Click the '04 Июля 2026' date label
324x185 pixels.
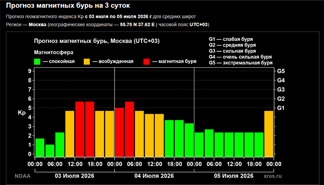[154, 176]
